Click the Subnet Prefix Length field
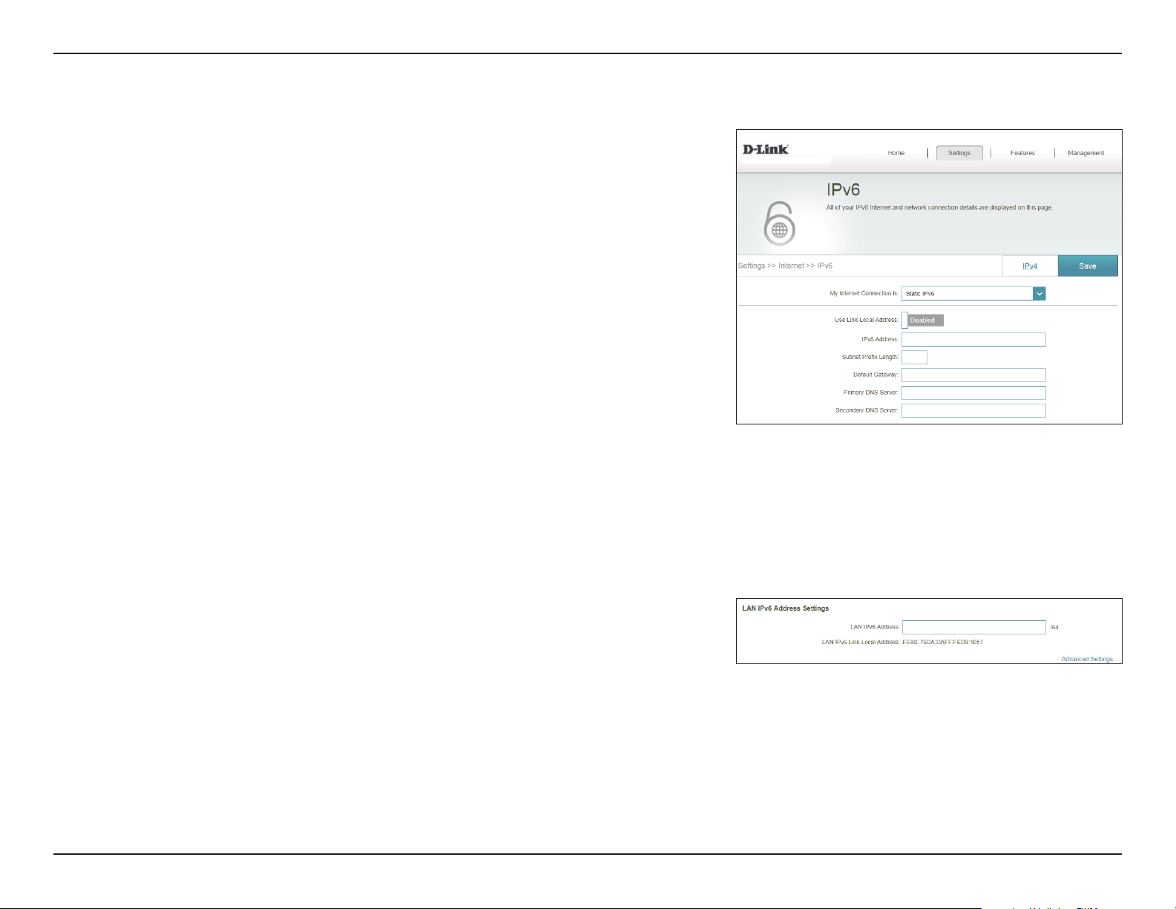The height and width of the screenshot is (909, 1176). pyautogui.click(x=914, y=357)
